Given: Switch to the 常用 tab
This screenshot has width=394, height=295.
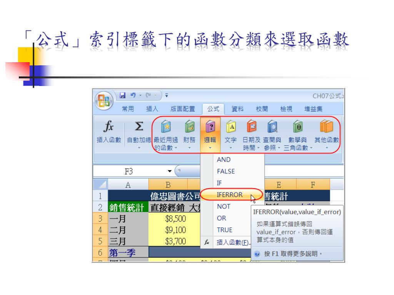Looking at the screenshot, I should click(128, 109).
